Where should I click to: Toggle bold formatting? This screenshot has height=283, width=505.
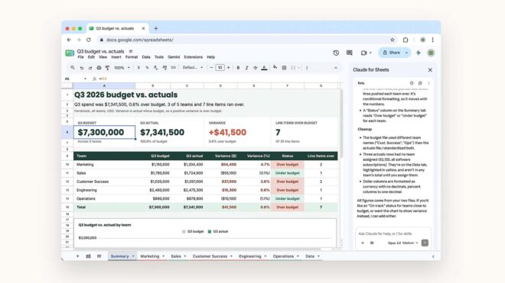(238, 68)
